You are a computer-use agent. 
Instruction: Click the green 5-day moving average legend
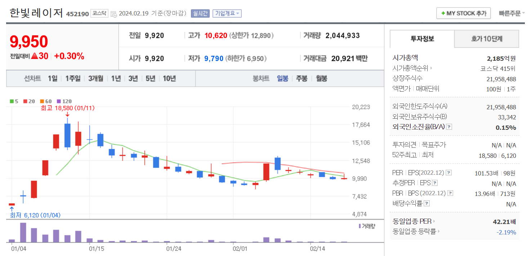pyautogui.click(x=14, y=101)
